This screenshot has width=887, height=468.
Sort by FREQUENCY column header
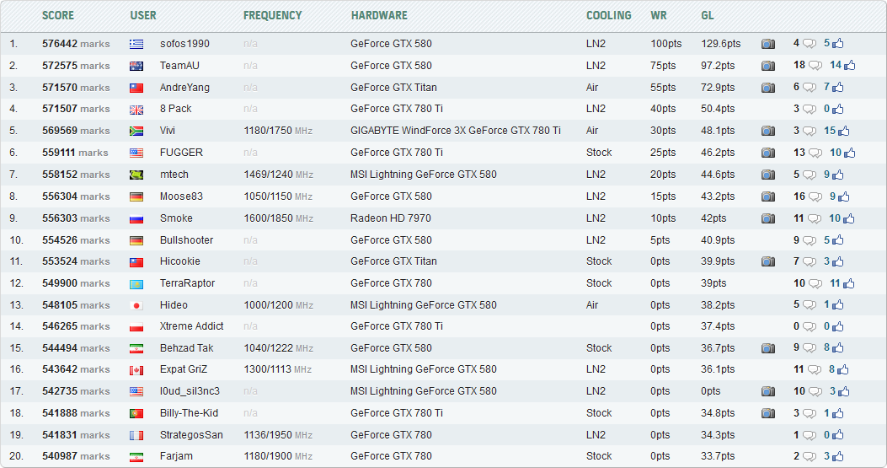273,15
